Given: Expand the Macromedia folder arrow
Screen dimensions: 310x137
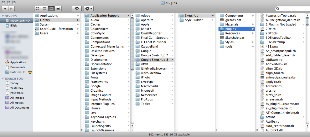Looking at the screenshot, I should tap(172, 86).
